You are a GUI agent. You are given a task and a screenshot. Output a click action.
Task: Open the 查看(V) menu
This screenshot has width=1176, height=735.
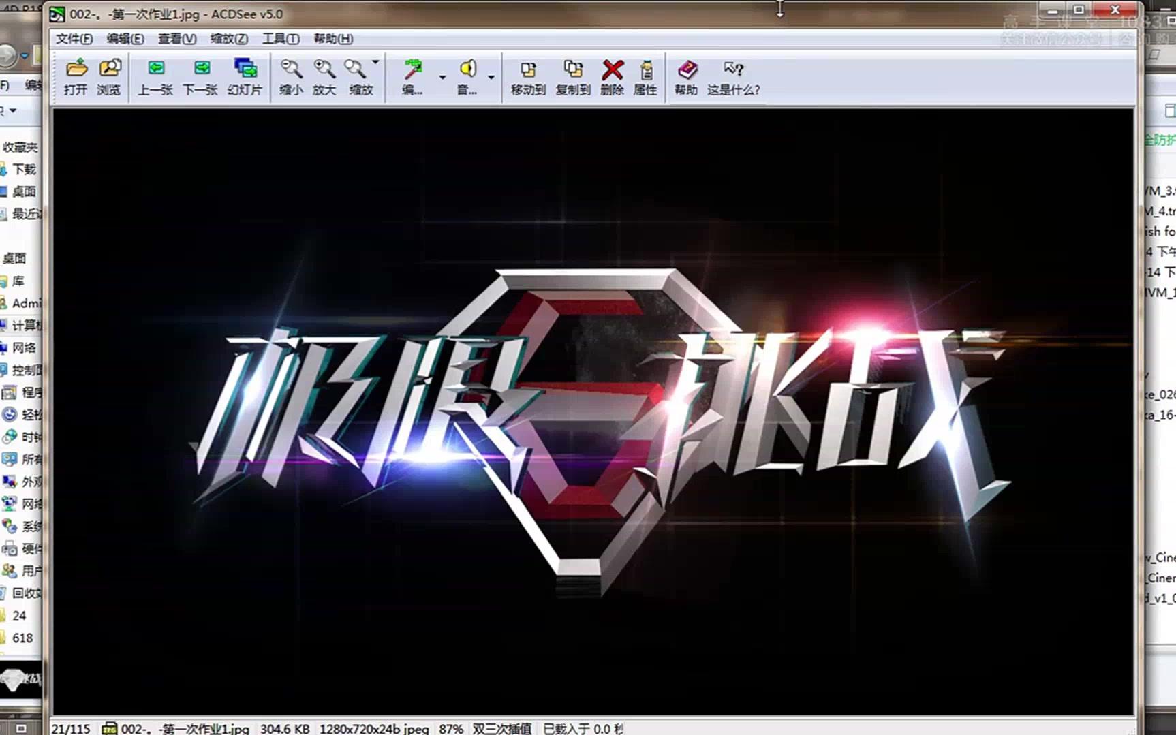coord(177,39)
